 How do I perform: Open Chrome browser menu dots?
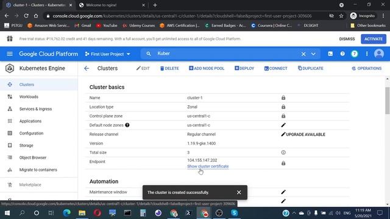(x=383, y=16)
